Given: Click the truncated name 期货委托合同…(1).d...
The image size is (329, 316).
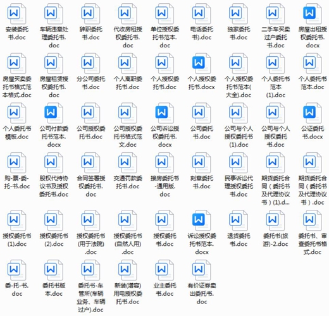Looking at the screenshot, I should (275, 190).
